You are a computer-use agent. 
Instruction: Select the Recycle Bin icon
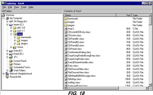point(7,77)
